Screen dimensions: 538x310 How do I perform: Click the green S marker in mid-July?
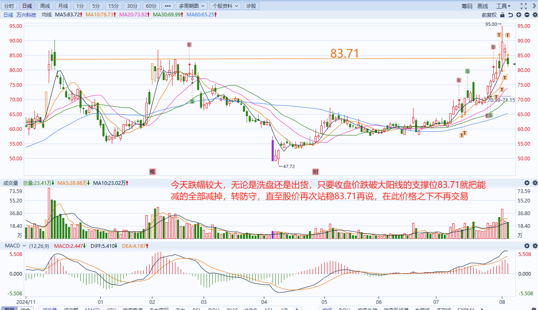[467, 71]
